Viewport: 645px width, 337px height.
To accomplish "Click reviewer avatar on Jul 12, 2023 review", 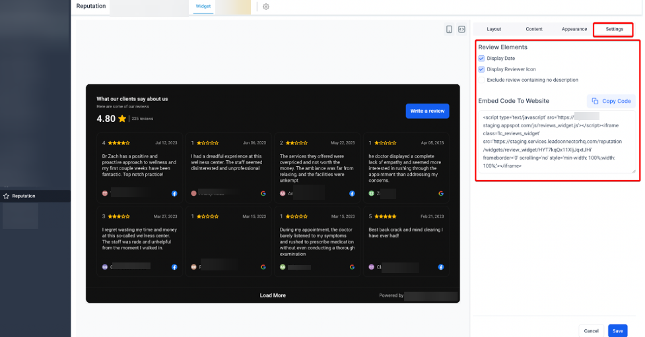I will pos(105,193).
